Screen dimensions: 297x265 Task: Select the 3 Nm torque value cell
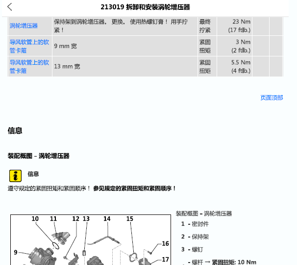234,46
